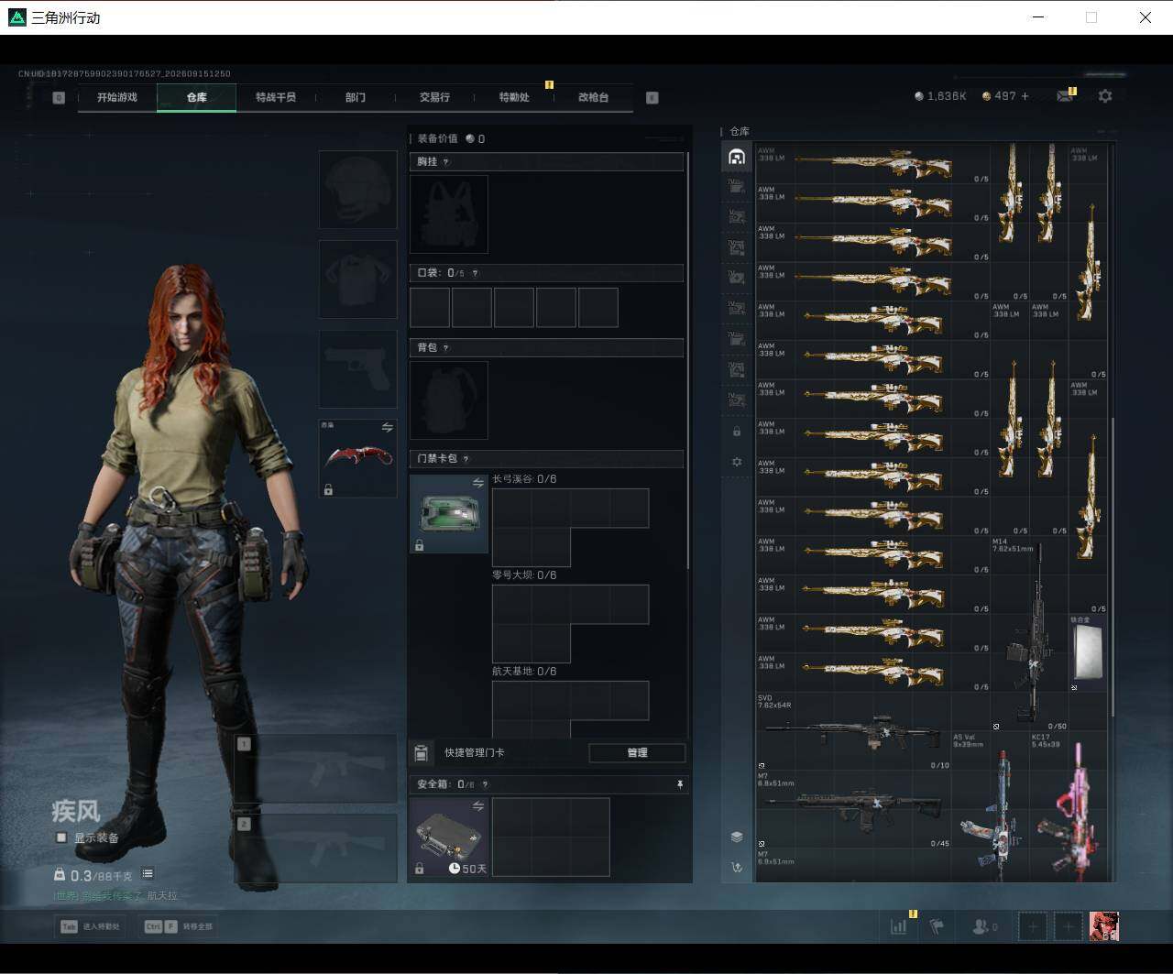Click the Ctrl F 转移全部 button
This screenshot has width=1173, height=974.
[178, 926]
